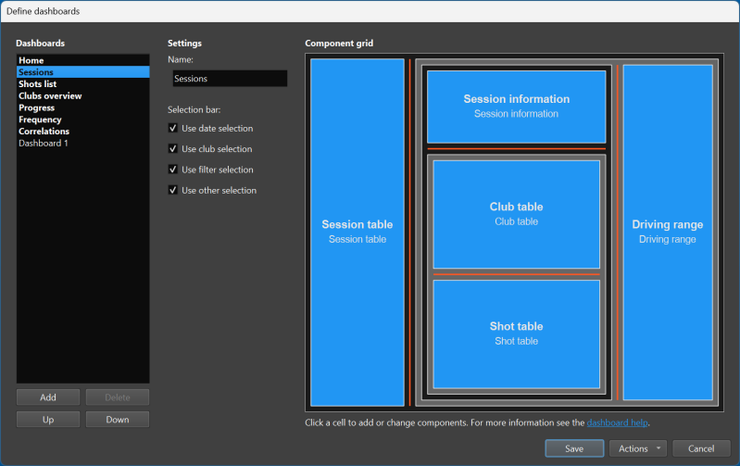Image resolution: width=740 pixels, height=466 pixels.
Task: Open the Actions dropdown menu
Action: [640, 448]
